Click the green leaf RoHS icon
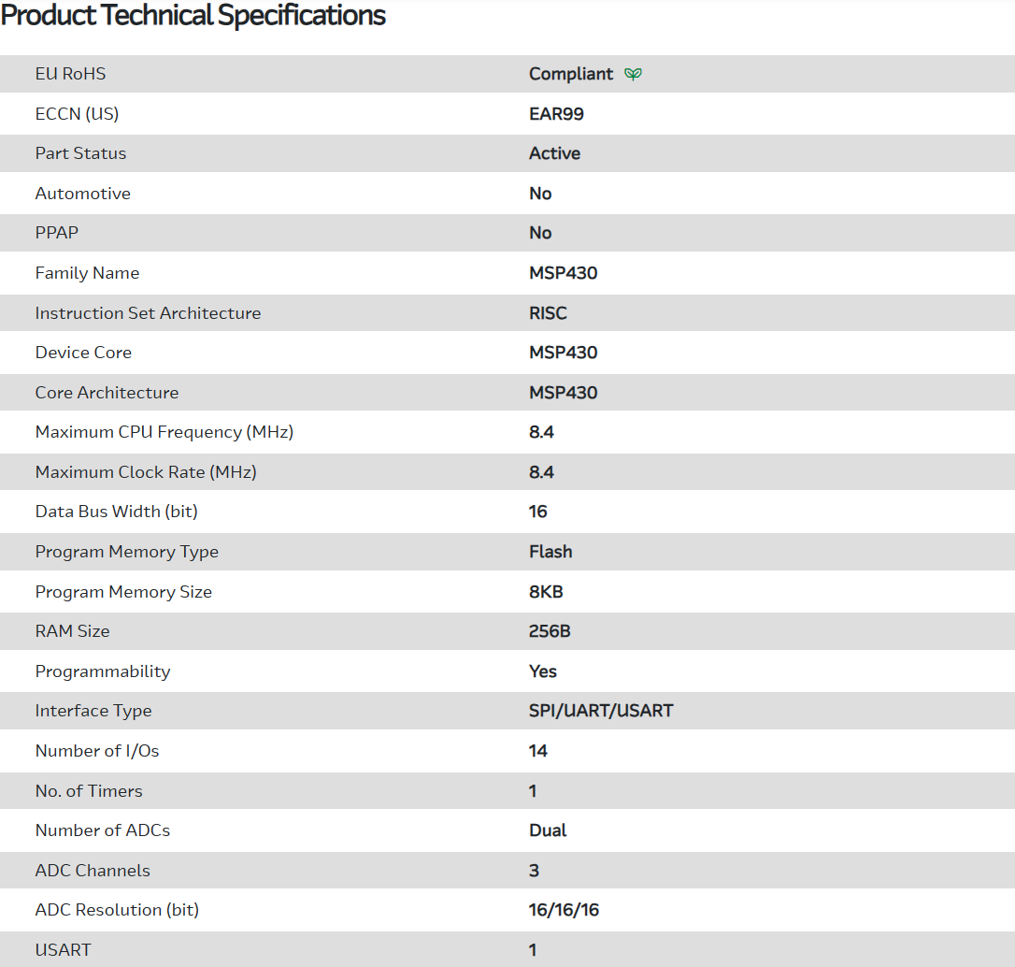The height and width of the screenshot is (967, 1015). tap(633, 75)
